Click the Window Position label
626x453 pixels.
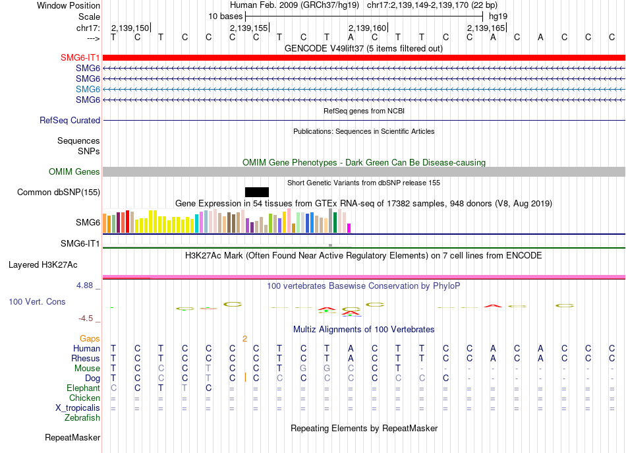(69, 5)
